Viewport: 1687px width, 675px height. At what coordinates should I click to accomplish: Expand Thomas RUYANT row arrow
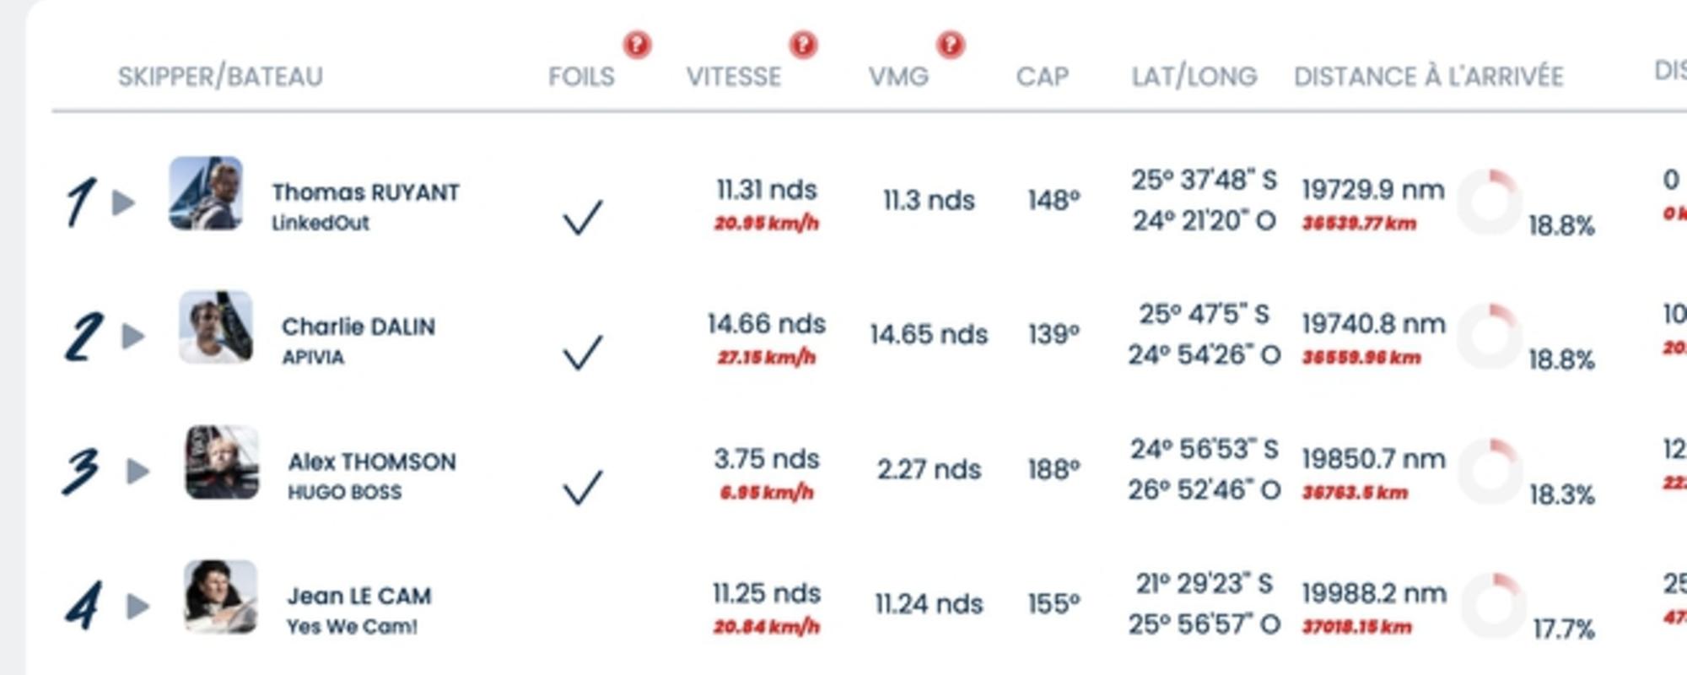point(124,202)
